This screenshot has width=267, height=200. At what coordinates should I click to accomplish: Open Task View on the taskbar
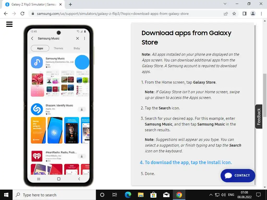[x=115, y=195]
